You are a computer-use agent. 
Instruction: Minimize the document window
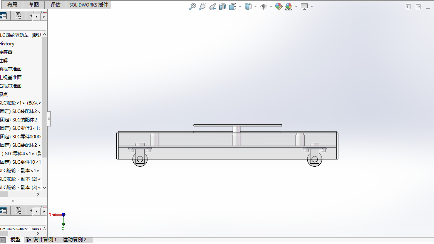point(428,8)
